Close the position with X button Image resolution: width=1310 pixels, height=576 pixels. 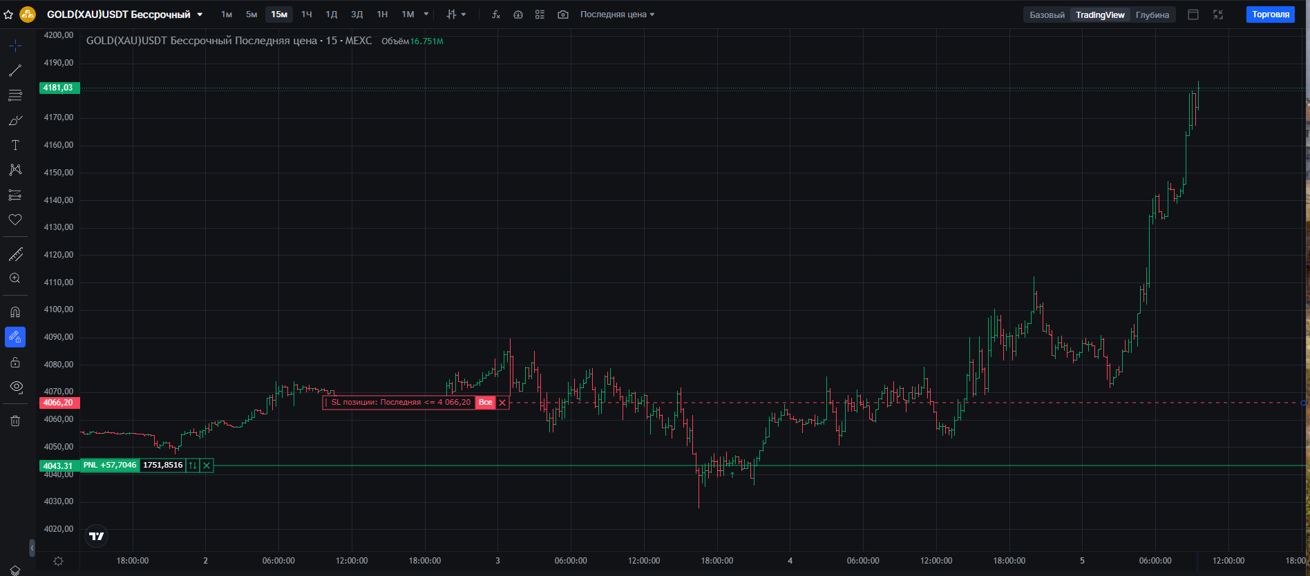pyautogui.click(x=207, y=465)
